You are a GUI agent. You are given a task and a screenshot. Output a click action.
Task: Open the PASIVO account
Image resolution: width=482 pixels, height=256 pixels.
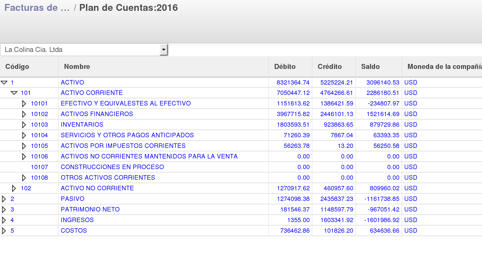(x=73, y=199)
